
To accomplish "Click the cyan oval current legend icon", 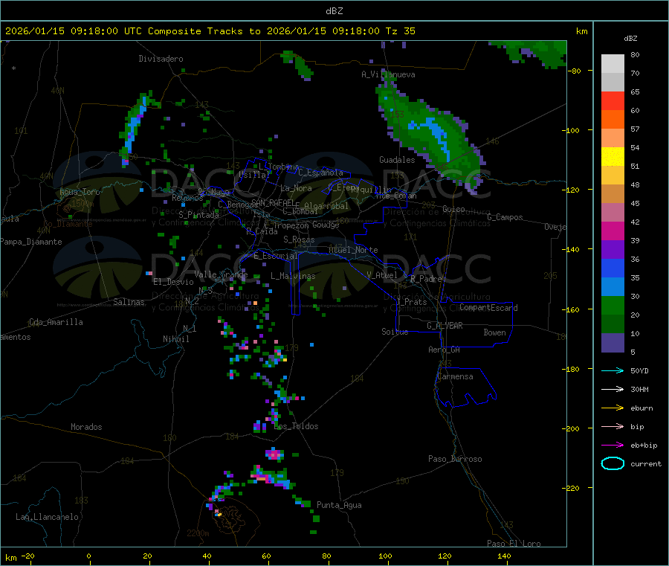I will (613, 463).
